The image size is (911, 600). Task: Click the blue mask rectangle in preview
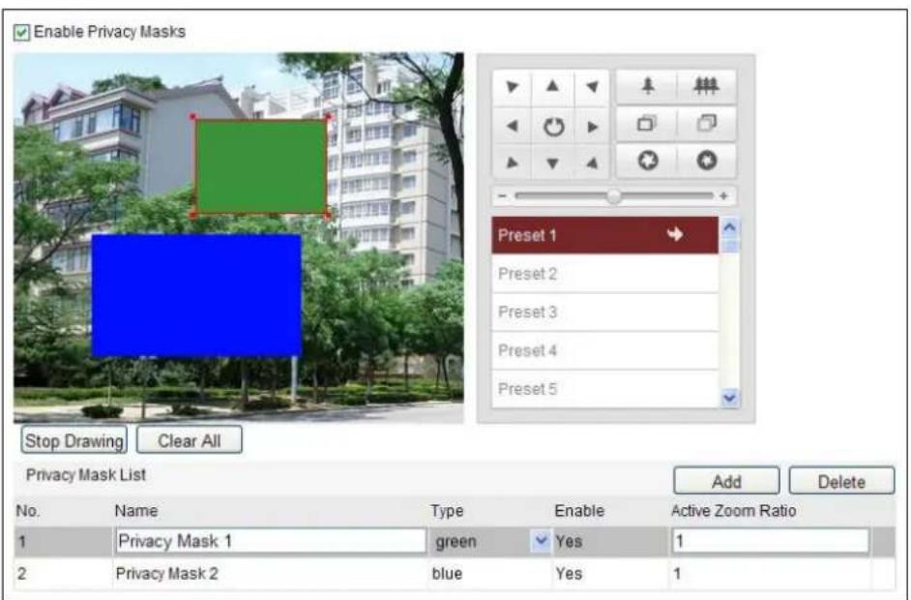[x=196, y=295]
